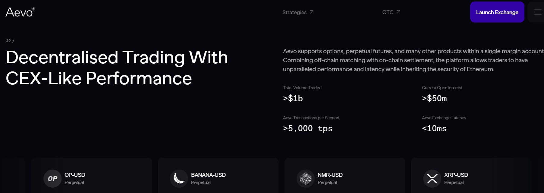The height and width of the screenshot is (193, 544).
Task: Click the NMR token icon
Action: point(306,179)
